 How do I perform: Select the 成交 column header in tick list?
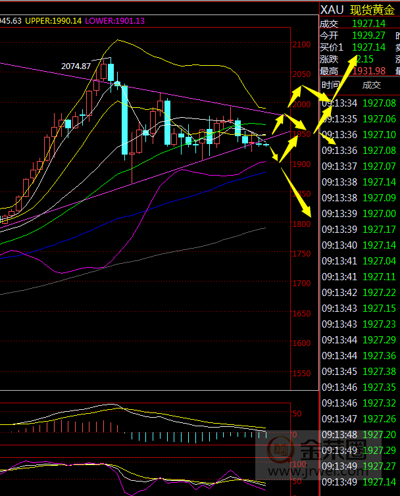coord(372,85)
